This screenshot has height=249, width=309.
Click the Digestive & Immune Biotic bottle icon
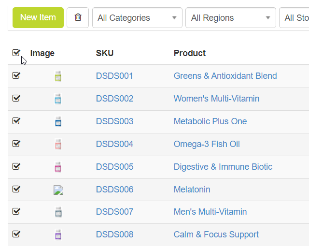58,167
